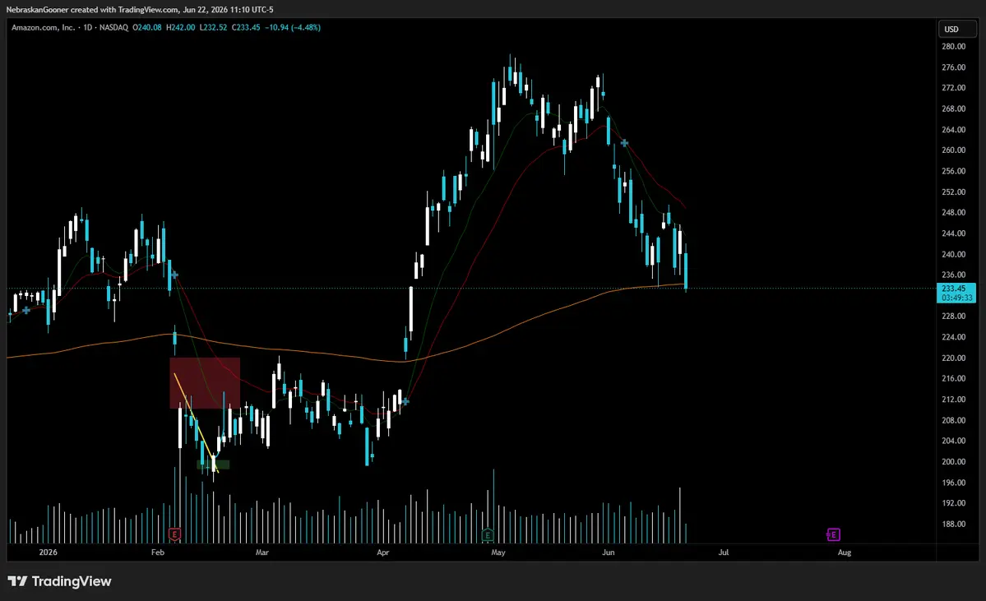Click the Amazon.com, Inc. symbol title
This screenshot has width=986, height=601.
(x=43, y=28)
